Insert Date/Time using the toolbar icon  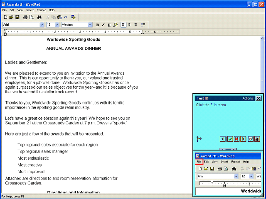[73, 17]
